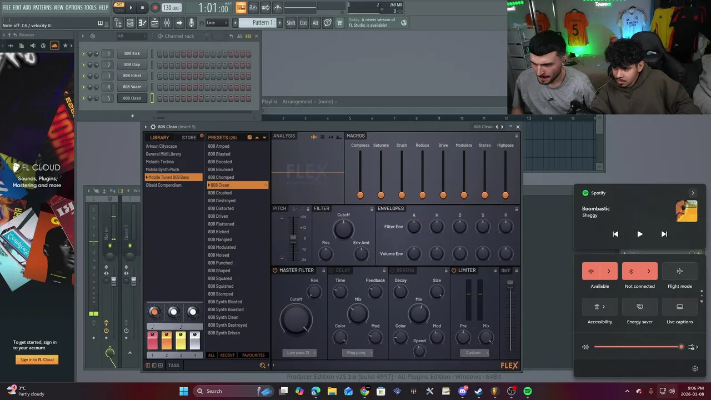
Task: Toggle graph editor icon in Channel rack
Action: point(239,36)
